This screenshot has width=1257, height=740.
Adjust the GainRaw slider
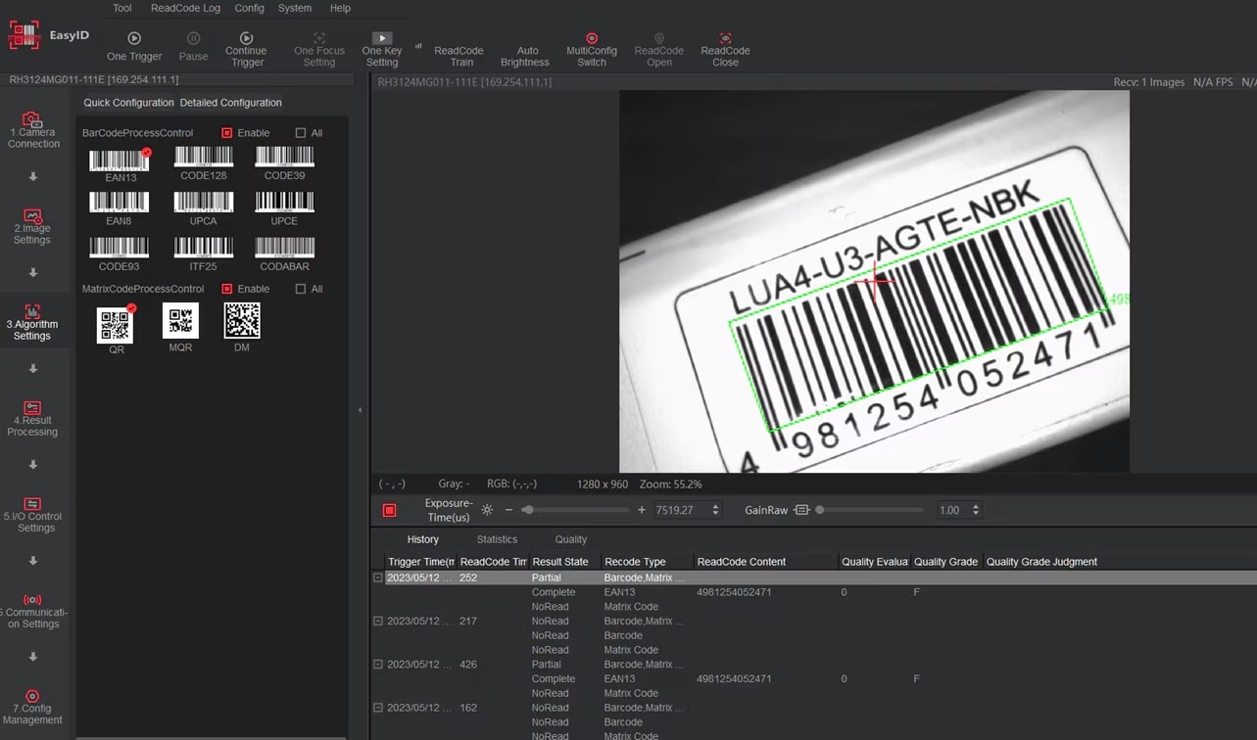[x=820, y=510]
